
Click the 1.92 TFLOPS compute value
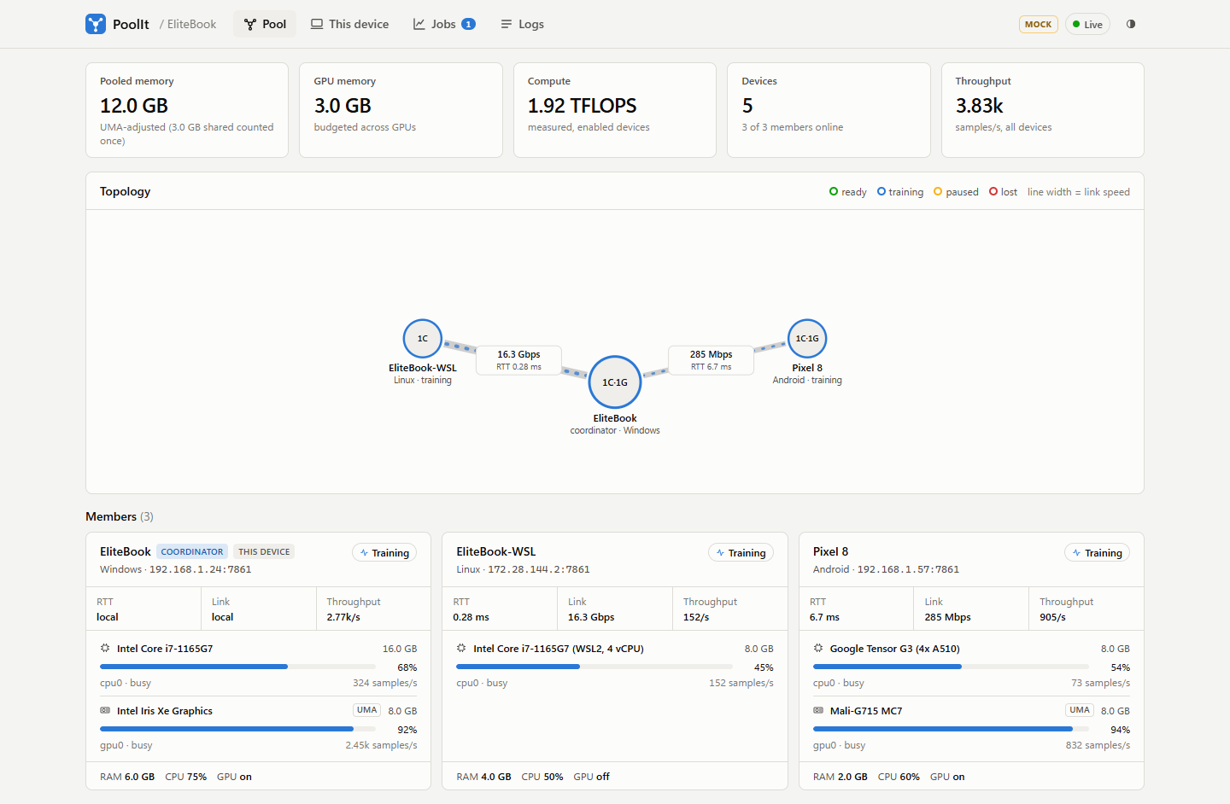pos(583,106)
